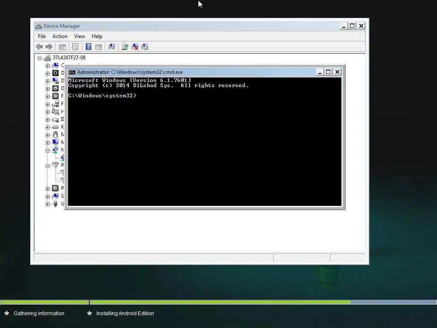This screenshot has width=437, height=328.
Task: Open Properties from the toolbar sheet icon
Action: coord(75,47)
